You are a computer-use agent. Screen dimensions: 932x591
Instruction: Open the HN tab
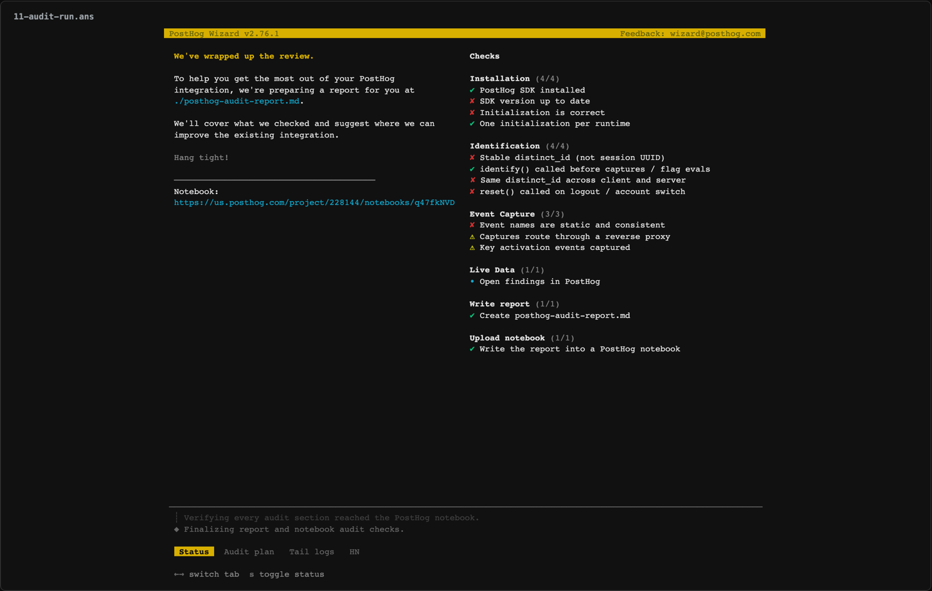coord(354,552)
